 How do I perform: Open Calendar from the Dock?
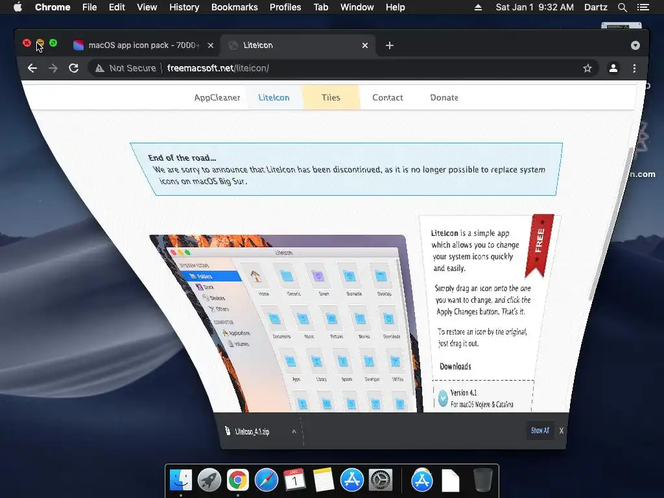pyautogui.click(x=295, y=480)
